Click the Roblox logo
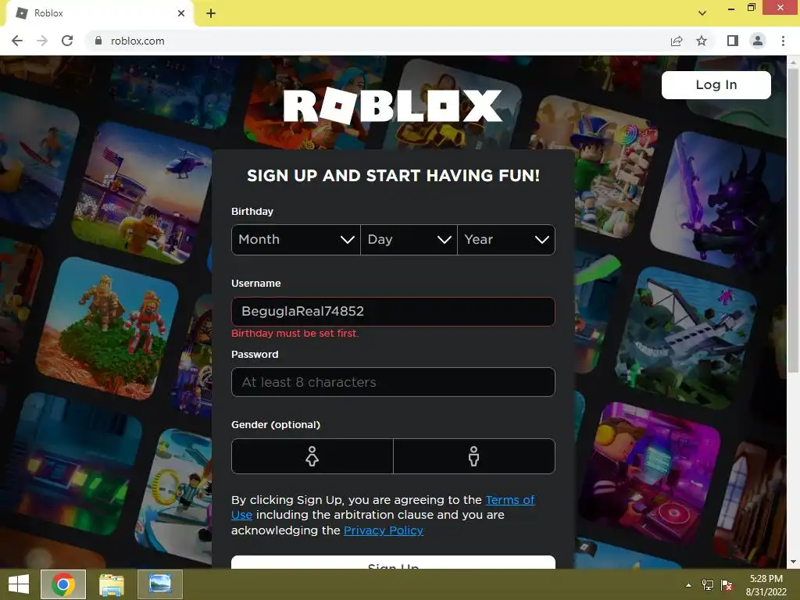The height and width of the screenshot is (600, 800). pyautogui.click(x=393, y=105)
